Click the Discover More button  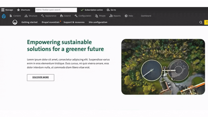point(41,77)
